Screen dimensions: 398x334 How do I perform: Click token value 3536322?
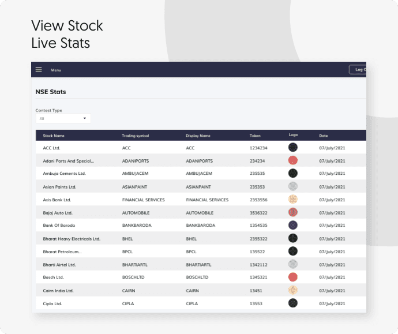pyautogui.click(x=258, y=213)
